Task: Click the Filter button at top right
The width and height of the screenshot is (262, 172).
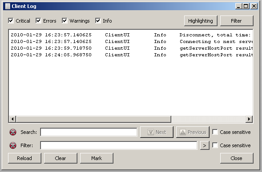Action: click(237, 21)
